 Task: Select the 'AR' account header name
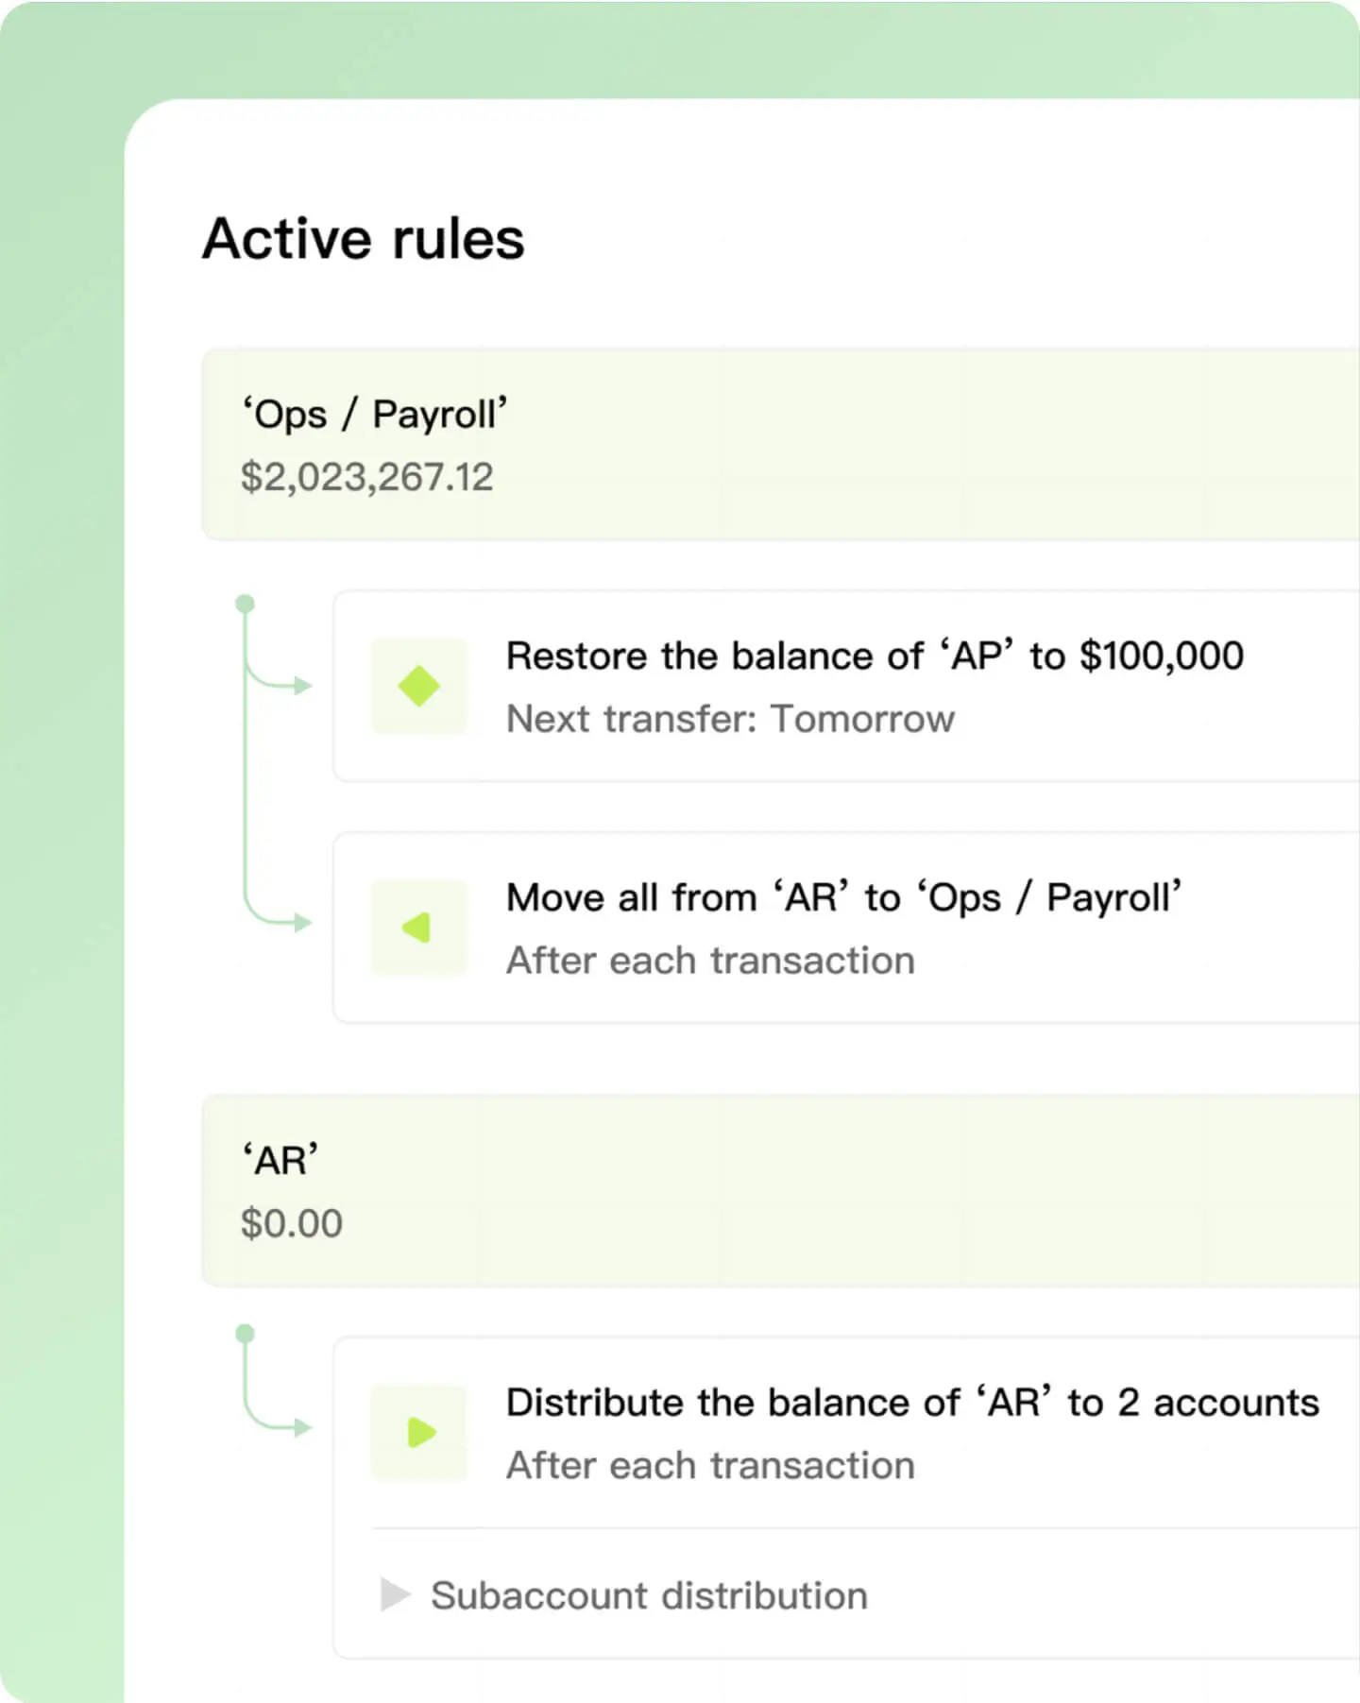coord(280,1161)
